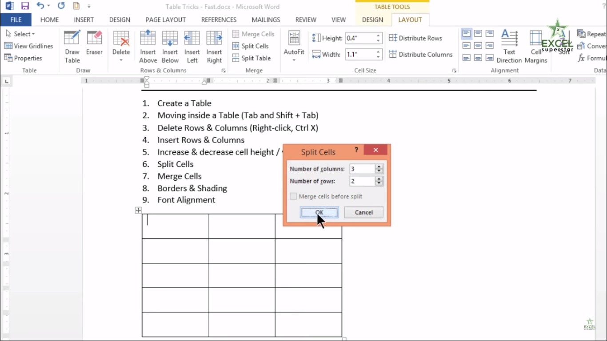Select Align Top Left alignment
The width and height of the screenshot is (607, 341).
tap(466, 33)
